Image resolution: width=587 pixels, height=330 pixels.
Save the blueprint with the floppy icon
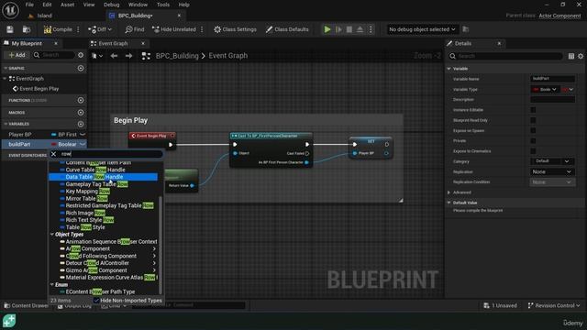10,29
